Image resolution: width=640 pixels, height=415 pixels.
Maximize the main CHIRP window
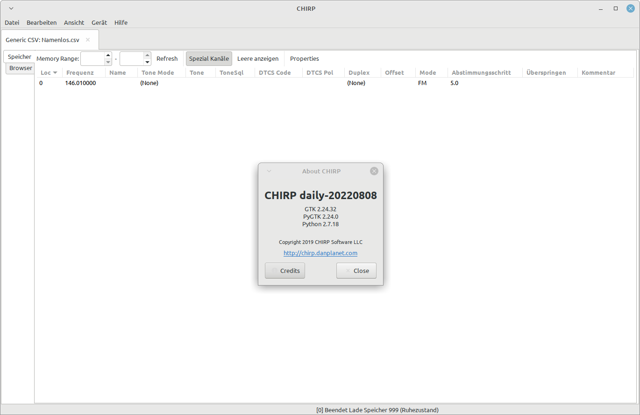click(x=616, y=8)
